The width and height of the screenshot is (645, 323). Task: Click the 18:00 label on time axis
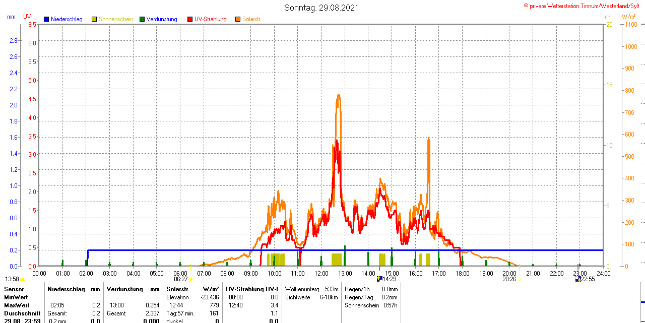pos(462,273)
